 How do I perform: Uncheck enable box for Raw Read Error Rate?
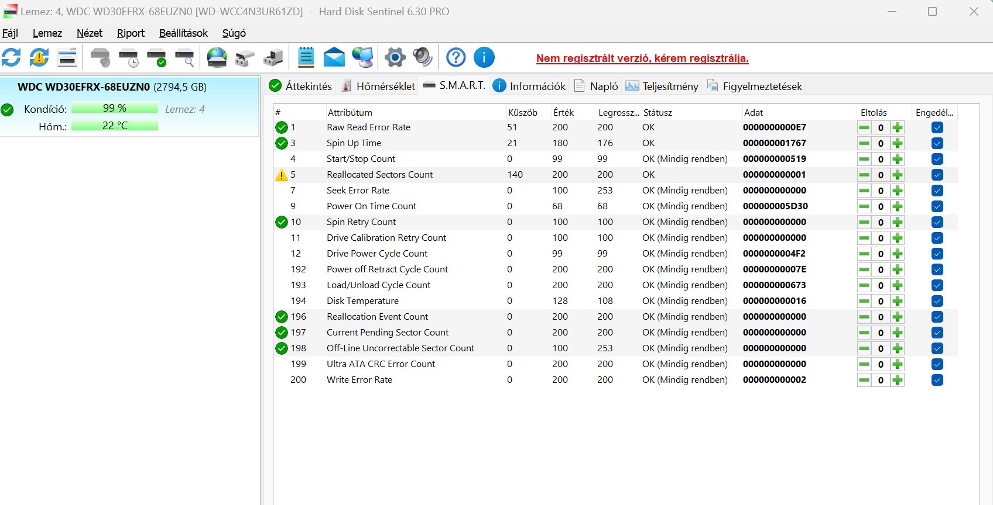coord(937,127)
